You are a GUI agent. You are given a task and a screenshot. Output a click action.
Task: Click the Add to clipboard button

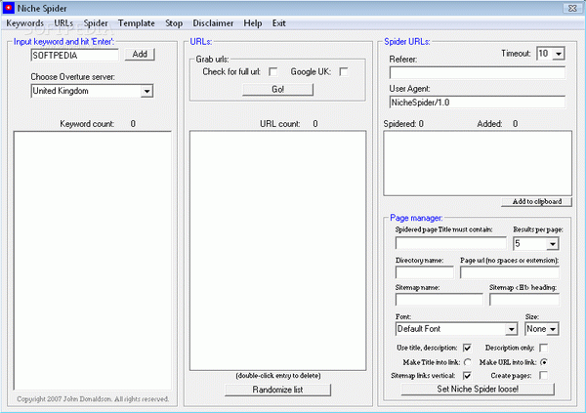click(536, 202)
